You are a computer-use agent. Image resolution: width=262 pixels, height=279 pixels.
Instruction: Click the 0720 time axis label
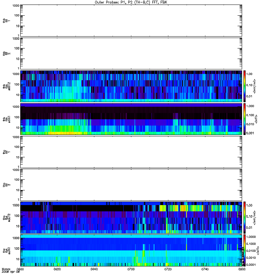point(168,269)
